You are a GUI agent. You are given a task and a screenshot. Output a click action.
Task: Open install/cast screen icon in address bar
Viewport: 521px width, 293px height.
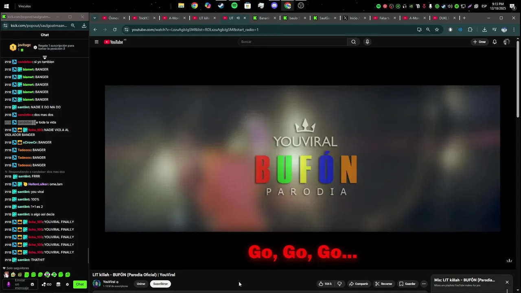click(x=419, y=30)
